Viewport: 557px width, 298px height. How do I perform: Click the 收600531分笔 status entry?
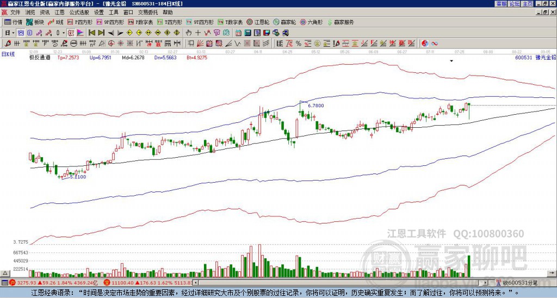pos(517,283)
